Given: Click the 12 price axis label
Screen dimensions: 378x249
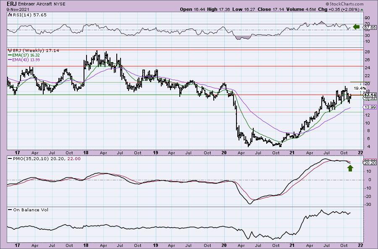Looking at the screenshot, I should tap(367, 115).
